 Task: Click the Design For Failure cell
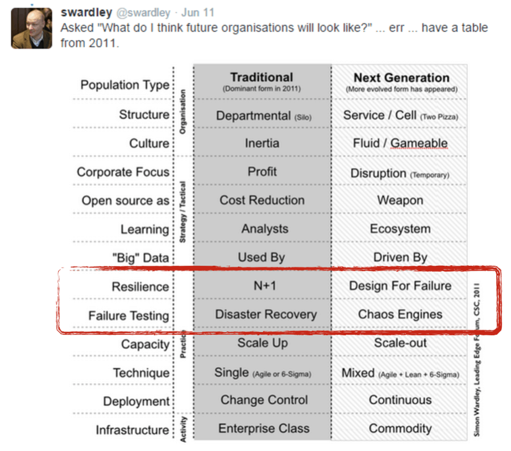pos(400,286)
